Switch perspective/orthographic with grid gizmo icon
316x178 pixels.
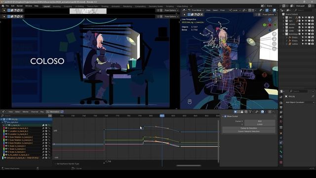[274, 49]
